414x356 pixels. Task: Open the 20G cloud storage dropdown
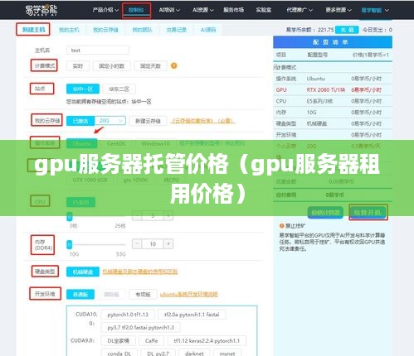(x=110, y=121)
